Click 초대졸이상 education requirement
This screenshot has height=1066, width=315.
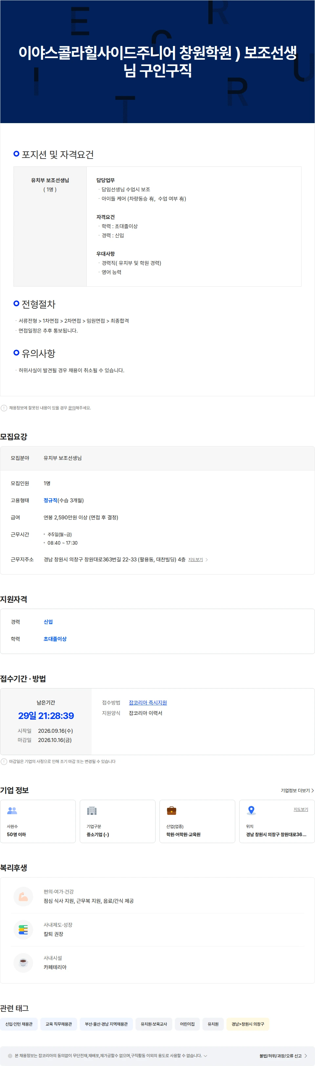pyautogui.click(x=55, y=639)
